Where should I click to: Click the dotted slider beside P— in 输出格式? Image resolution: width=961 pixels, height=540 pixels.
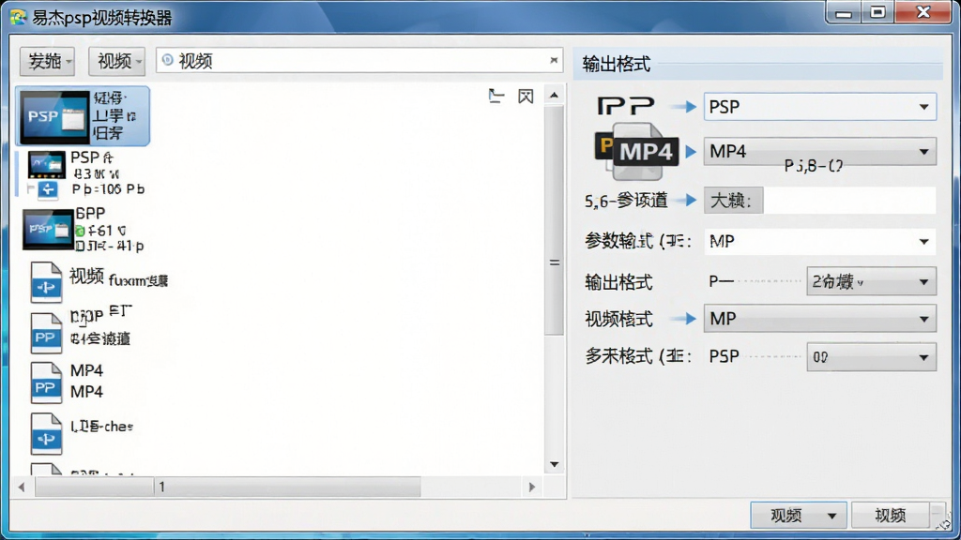768,281
